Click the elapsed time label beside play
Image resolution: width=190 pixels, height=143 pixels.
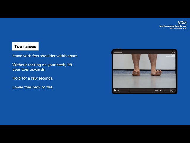tap(118, 91)
